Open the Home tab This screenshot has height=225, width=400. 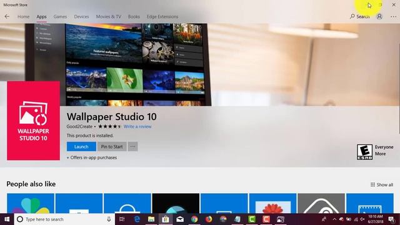pyautogui.click(x=23, y=17)
